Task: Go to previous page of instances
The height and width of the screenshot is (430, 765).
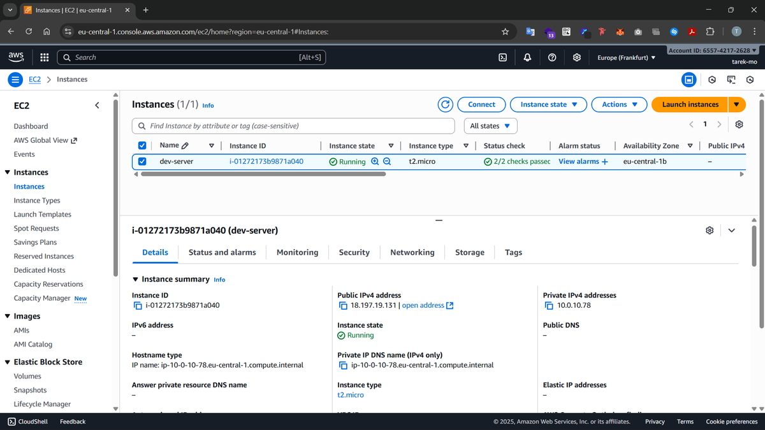Action: (691, 125)
